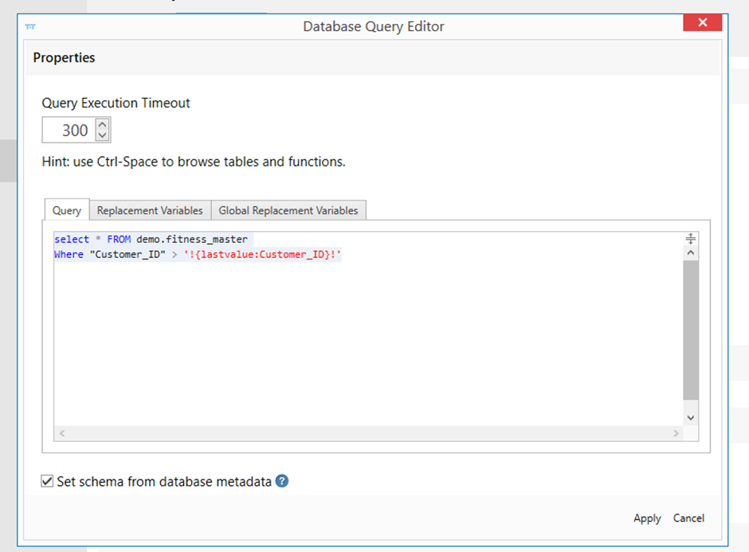Close the Database Query Editor window

[x=702, y=22]
